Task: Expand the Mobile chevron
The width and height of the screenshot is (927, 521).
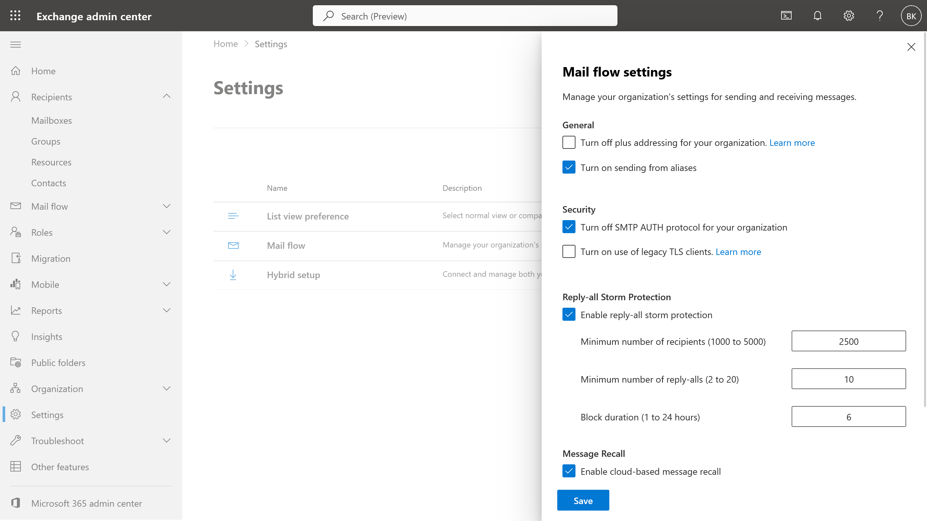Action: point(166,284)
